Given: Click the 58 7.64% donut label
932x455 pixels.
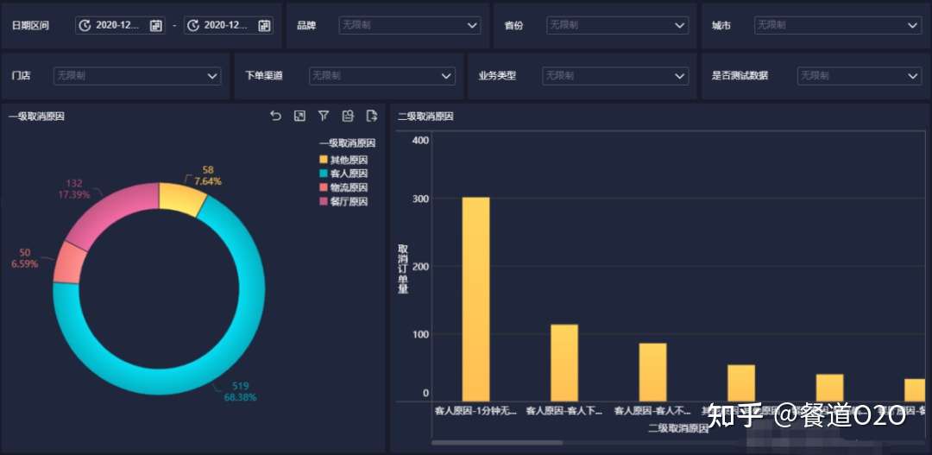Looking at the screenshot, I should (x=207, y=175).
